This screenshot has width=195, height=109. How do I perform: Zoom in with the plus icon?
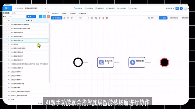pyautogui.click(x=88, y=18)
